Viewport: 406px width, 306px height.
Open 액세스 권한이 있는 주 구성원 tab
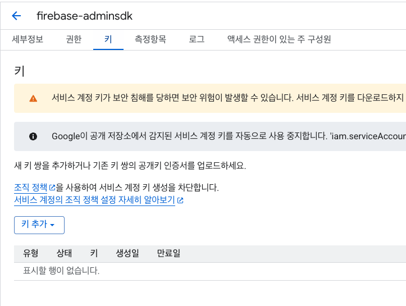pyautogui.click(x=279, y=39)
